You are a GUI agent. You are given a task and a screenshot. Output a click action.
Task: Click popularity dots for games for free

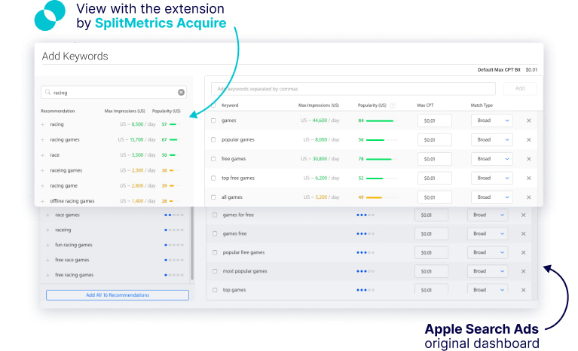(x=365, y=215)
